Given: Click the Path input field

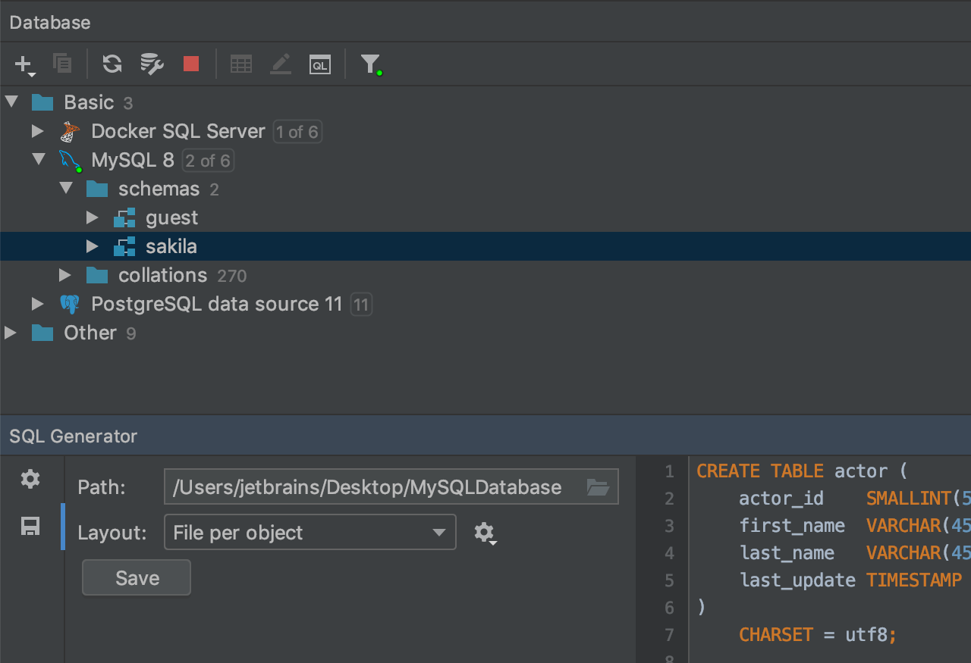Looking at the screenshot, I should pyautogui.click(x=372, y=487).
